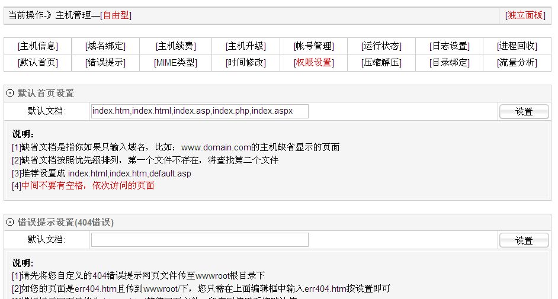Open 默认首页 settings
This screenshot has width=558, height=299.
[x=37, y=63]
